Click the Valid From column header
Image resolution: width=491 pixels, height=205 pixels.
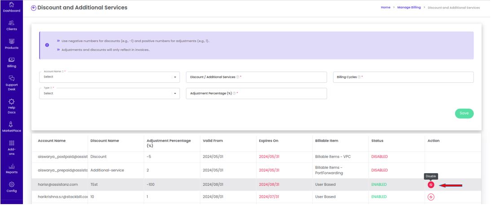coord(213,141)
